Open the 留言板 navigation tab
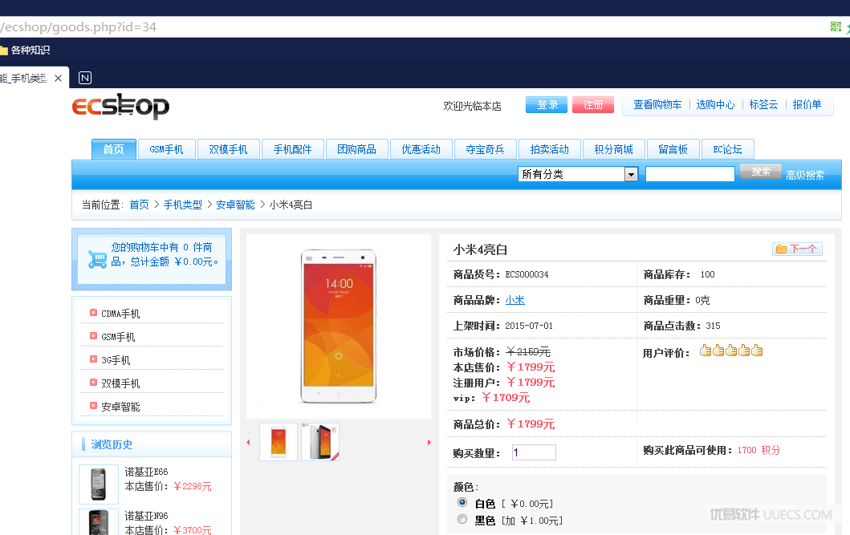The image size is (850, 535). (x=673, y=149)
